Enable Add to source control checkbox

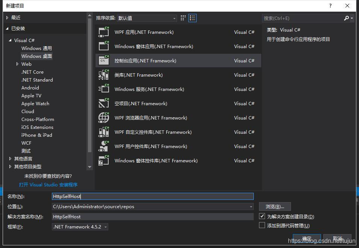tap(262, 225)
